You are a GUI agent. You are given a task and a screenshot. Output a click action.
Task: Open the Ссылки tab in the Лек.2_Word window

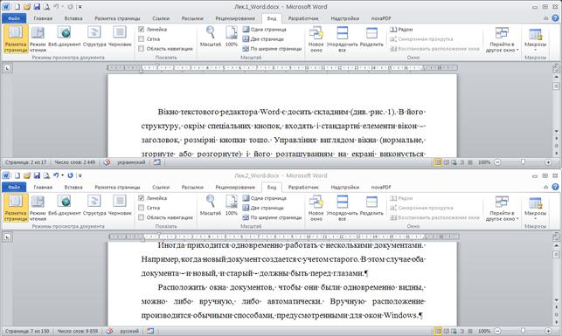(161, 187)
